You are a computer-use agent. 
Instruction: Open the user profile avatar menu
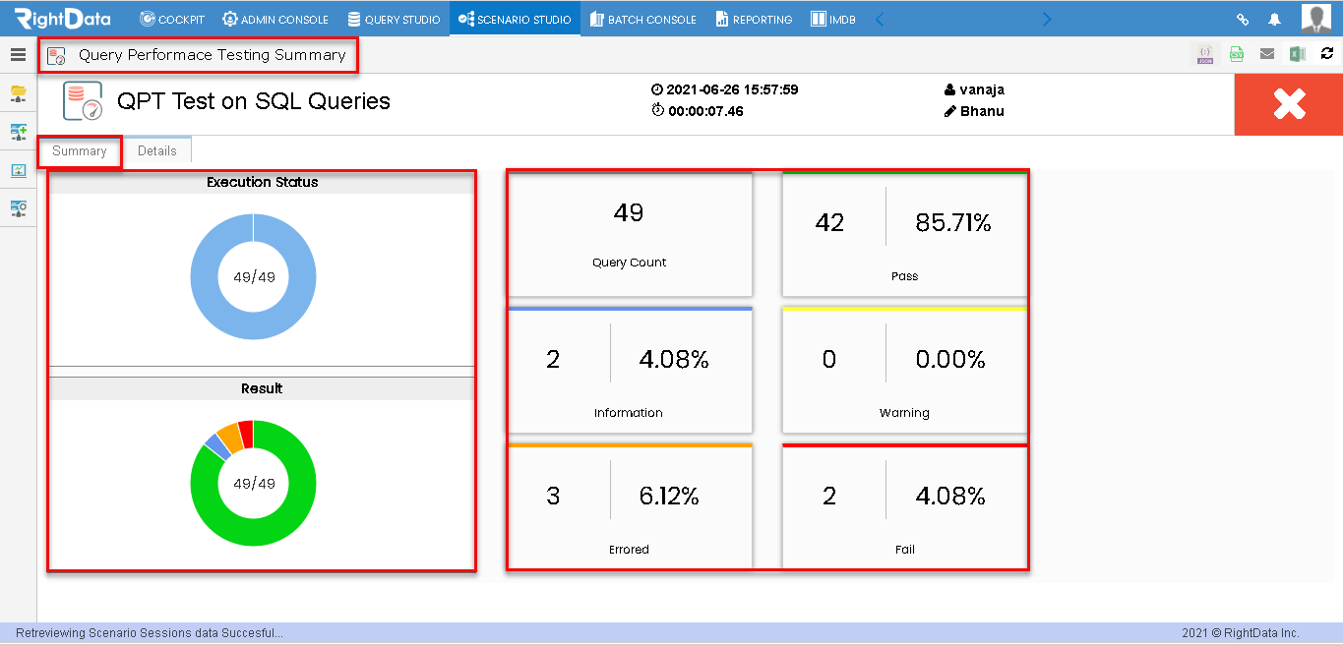pos(1315,19)
